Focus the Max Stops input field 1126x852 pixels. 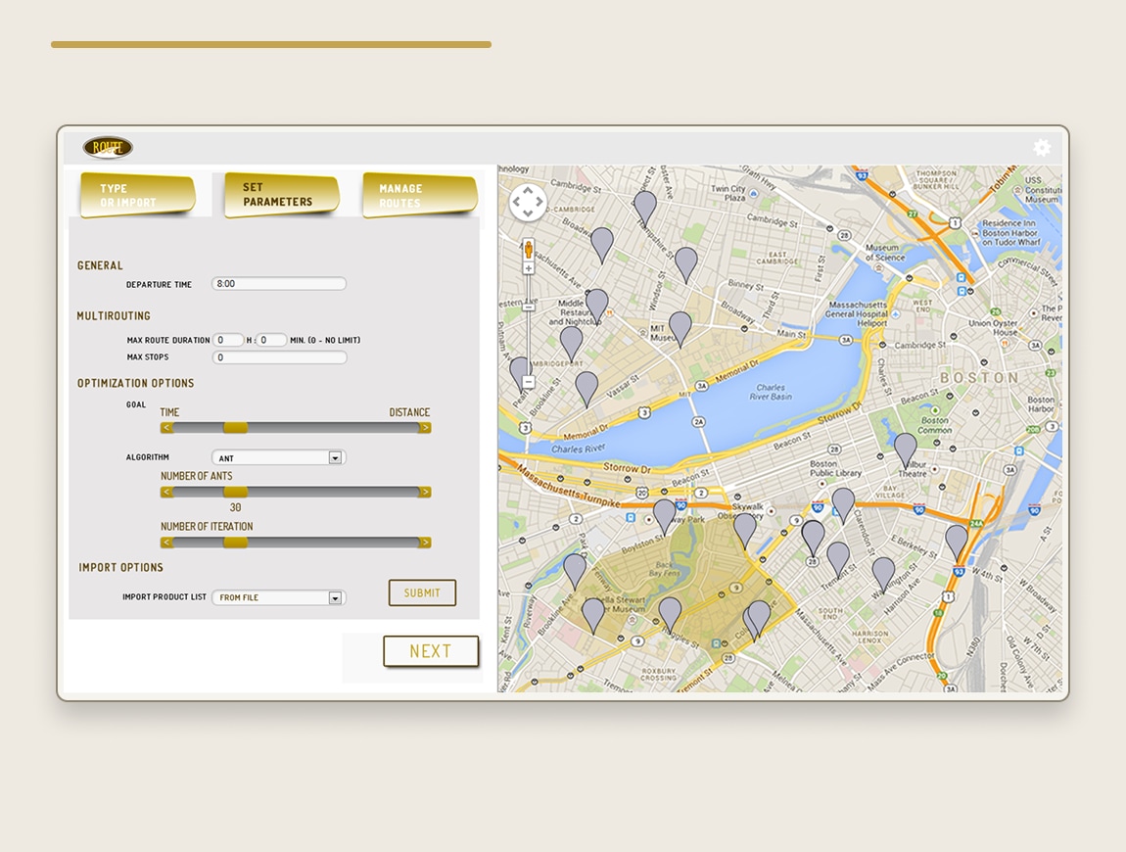click(x=279, y=357)
